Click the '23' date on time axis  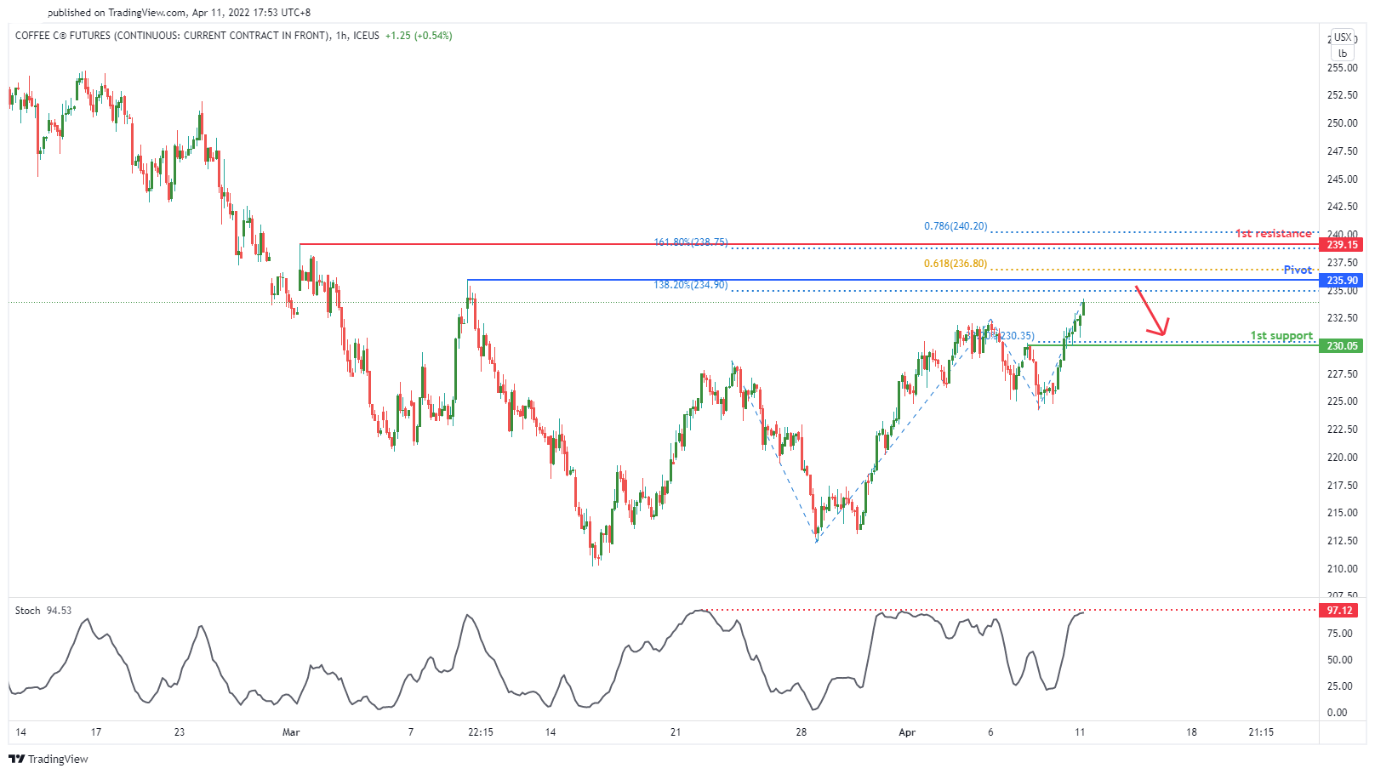179,732
